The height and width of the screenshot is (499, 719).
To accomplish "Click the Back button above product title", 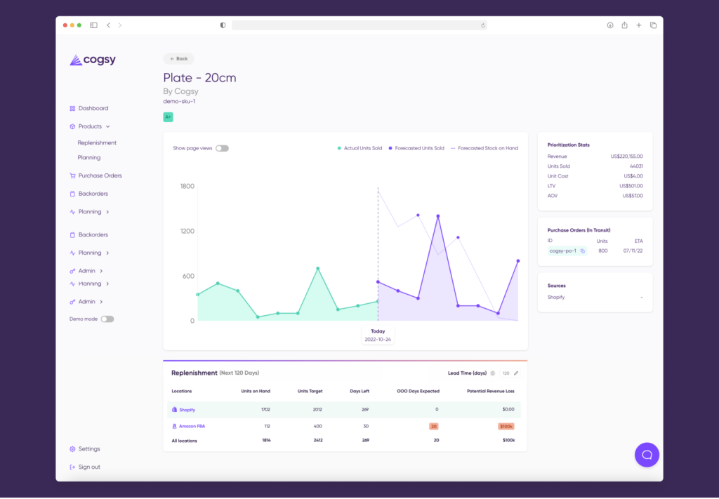I will (x=178, y=59).
